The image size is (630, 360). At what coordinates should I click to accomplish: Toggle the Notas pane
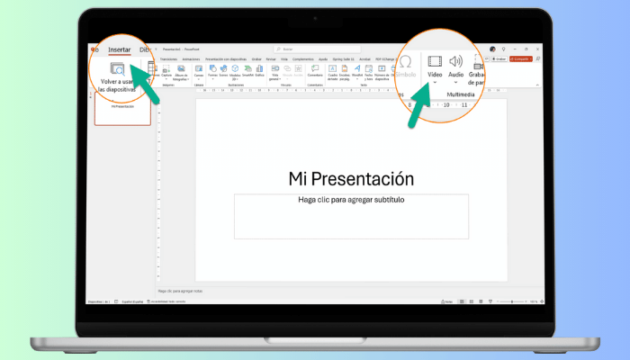point(446,301)
